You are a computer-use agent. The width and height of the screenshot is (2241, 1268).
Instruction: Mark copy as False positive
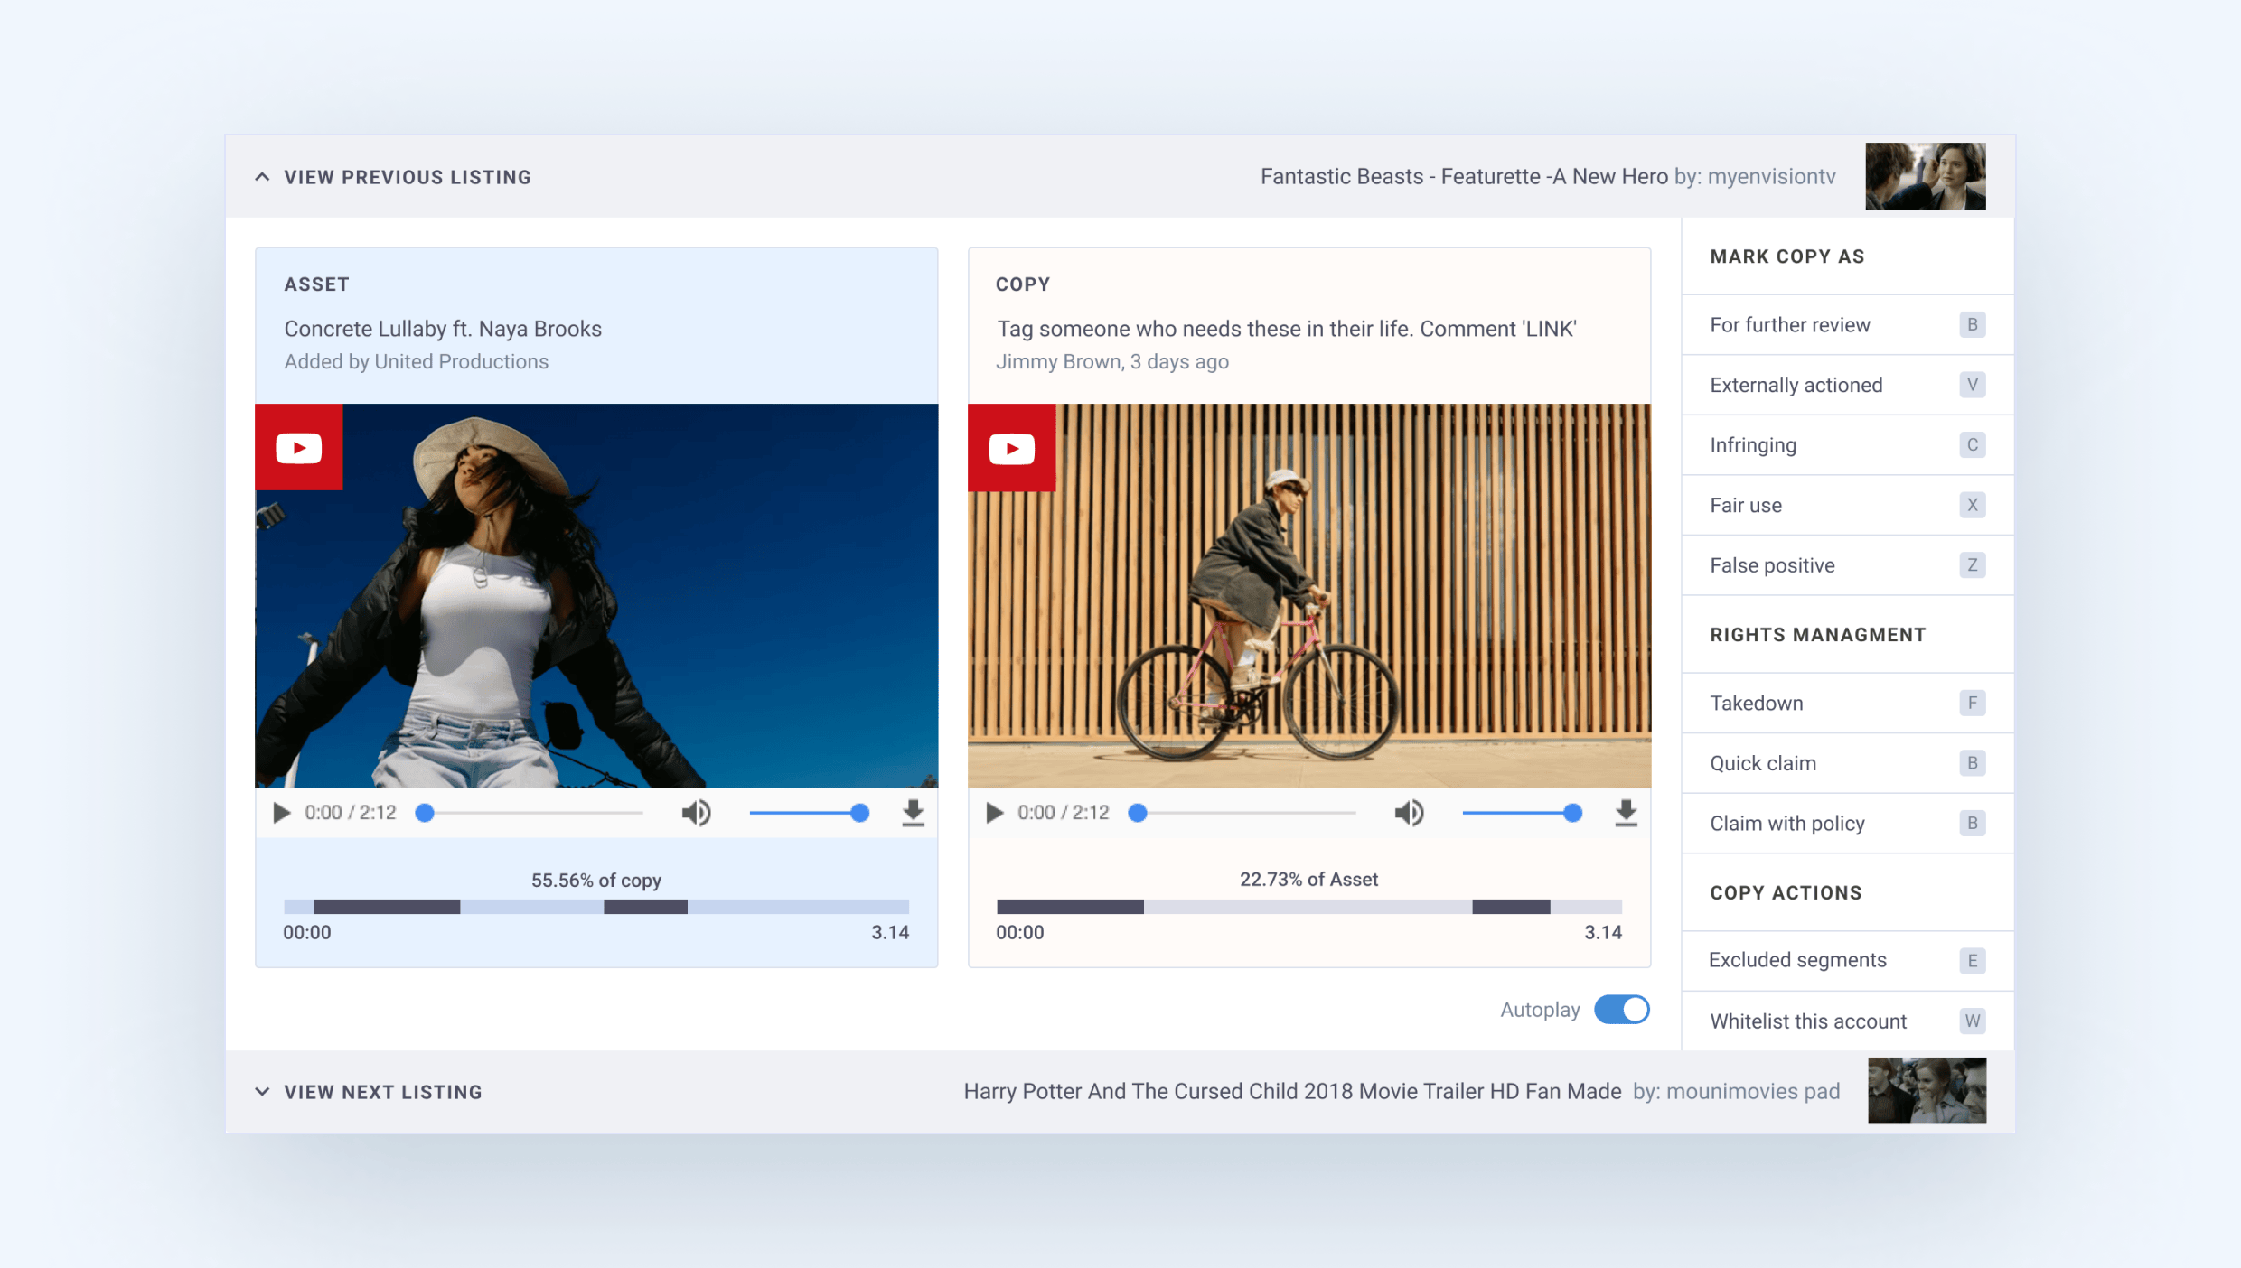[1847, 565]
